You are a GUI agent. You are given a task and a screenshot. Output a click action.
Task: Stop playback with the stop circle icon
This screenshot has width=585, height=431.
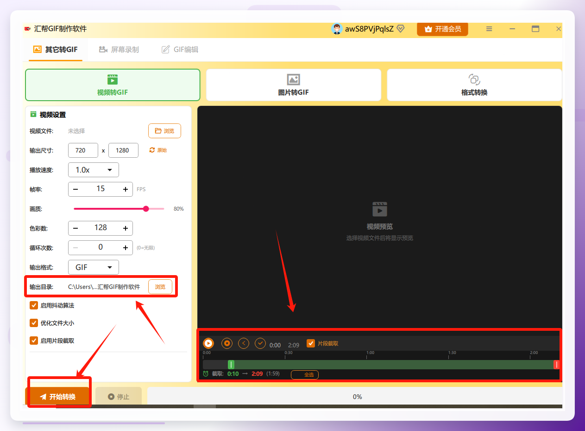coord(226,343)
